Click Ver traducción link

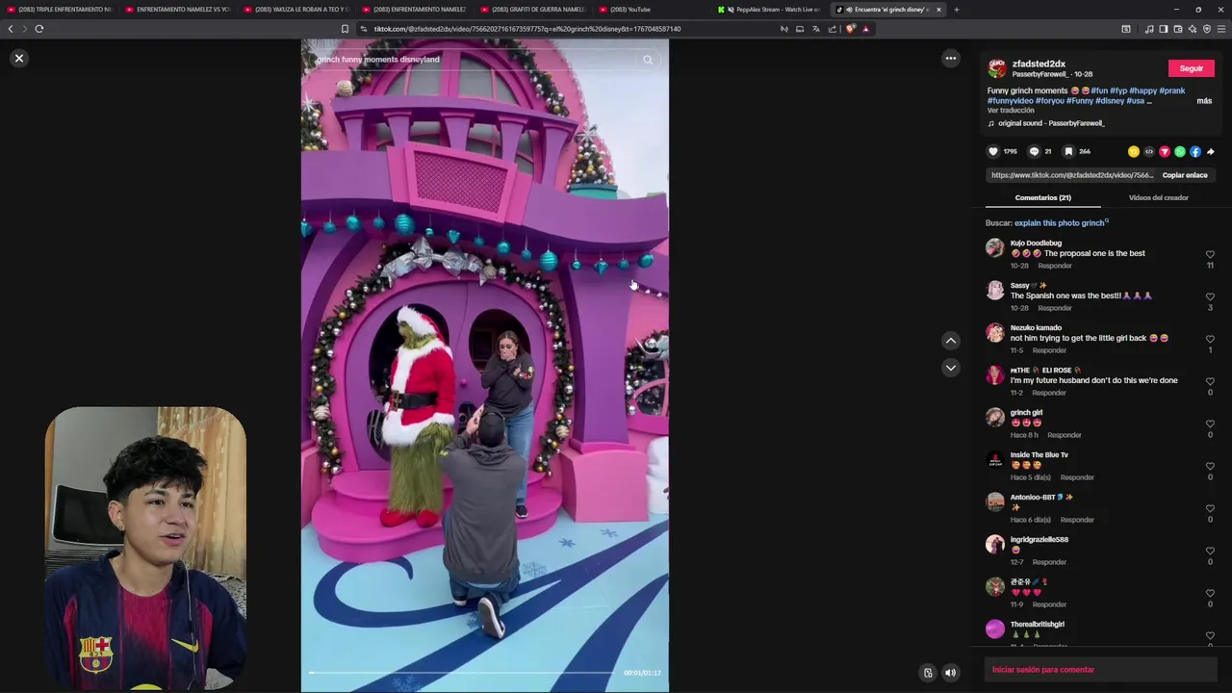coord(1010,111)
